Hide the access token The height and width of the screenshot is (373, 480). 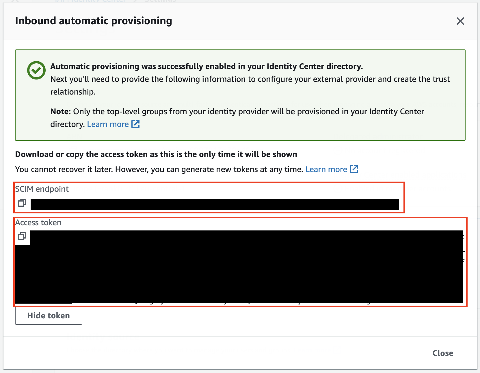(49, 315)
